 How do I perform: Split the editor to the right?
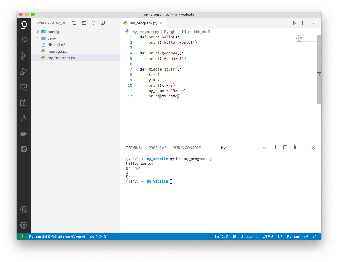tap(304, 23)
